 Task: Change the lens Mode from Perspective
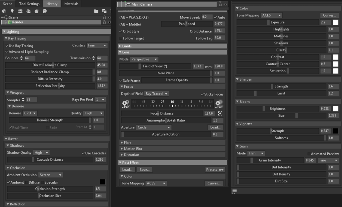pos(144,59)
